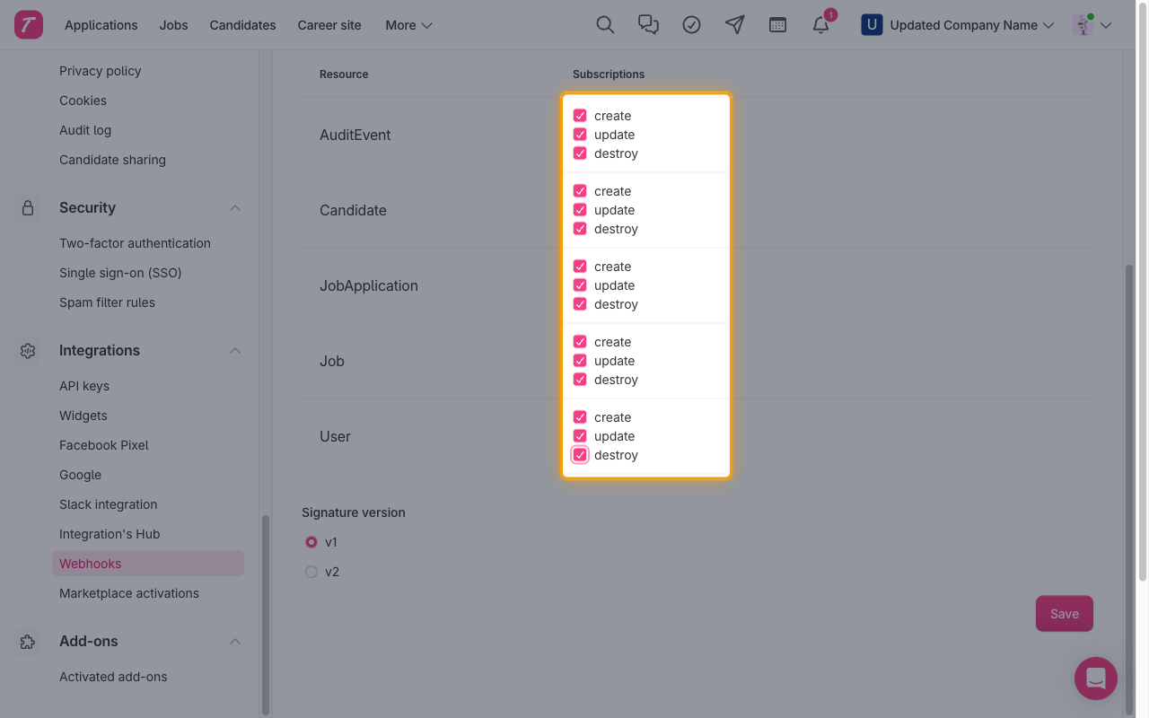
Task: Click the Security lock icon
Action: coord(28,207)
